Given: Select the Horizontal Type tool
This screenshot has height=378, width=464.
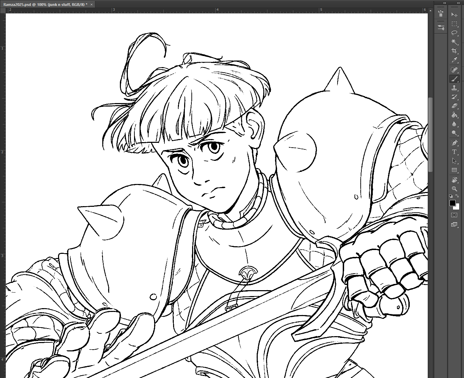Looking at the screenshot, I should (x=454, y=152).
